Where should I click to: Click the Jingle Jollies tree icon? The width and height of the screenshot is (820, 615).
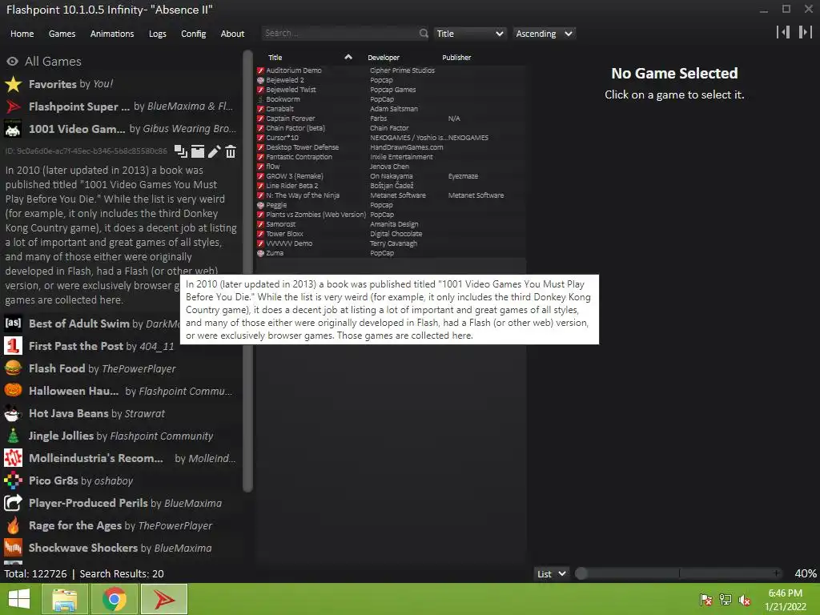point(13,436)
